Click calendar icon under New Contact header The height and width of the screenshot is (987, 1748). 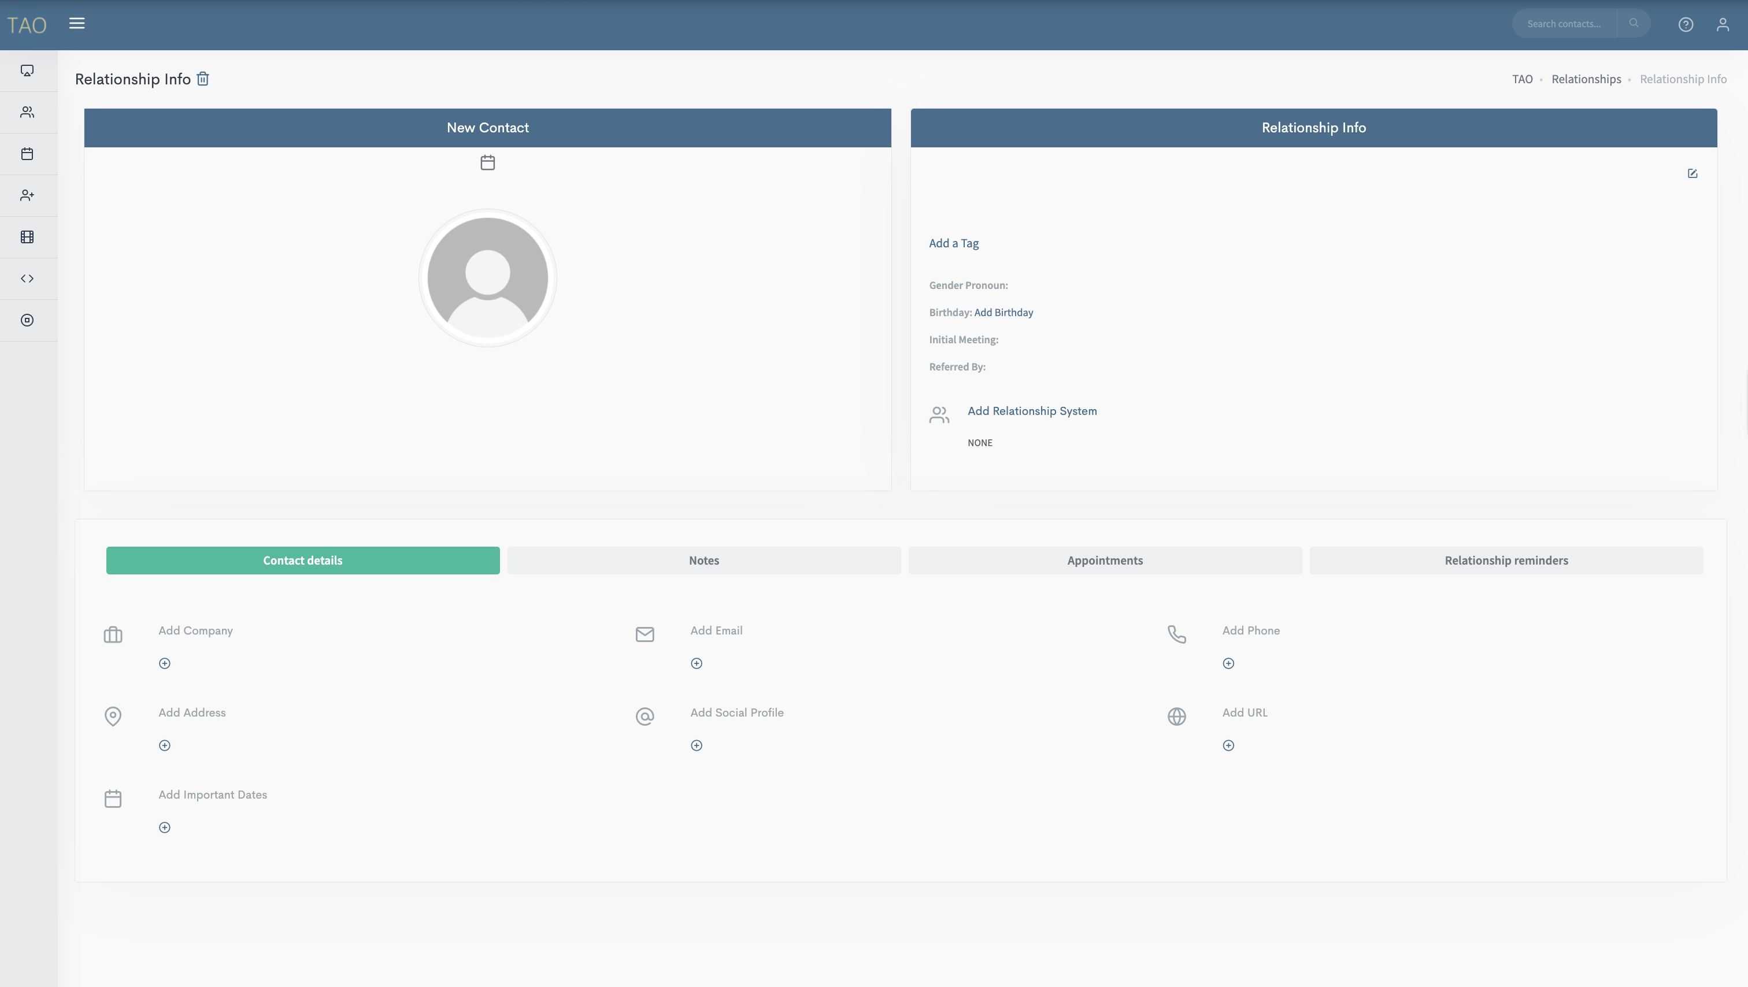pos(487,163)
